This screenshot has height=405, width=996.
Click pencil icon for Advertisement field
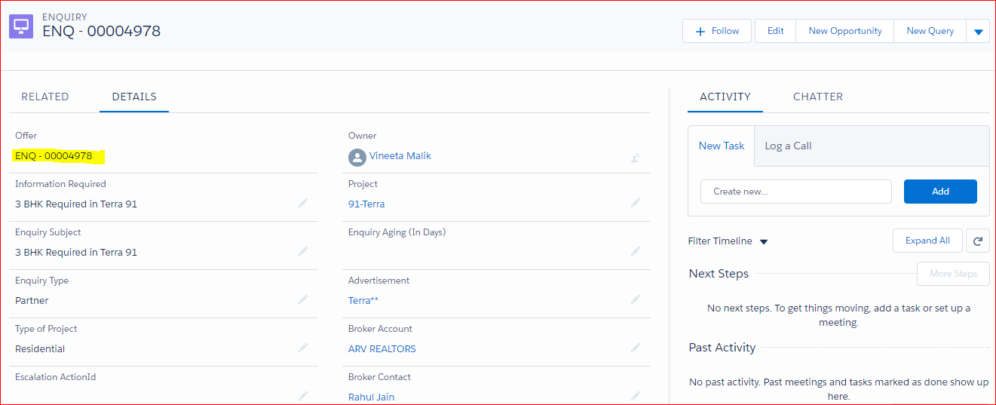click(x=636, y=300)
